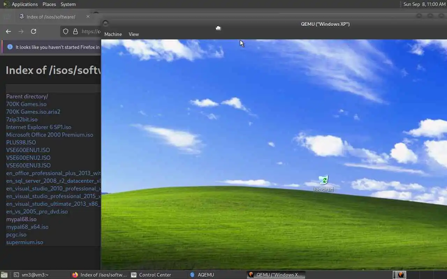
Task: Click the Firefox reload button
Action: click(34, 31)
